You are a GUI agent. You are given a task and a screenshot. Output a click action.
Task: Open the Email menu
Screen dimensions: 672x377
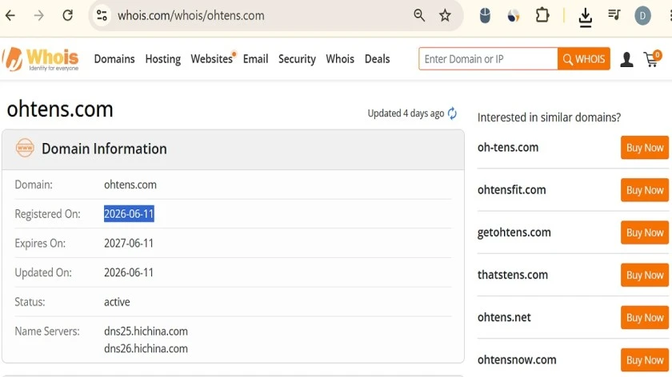tap(255, 59)
